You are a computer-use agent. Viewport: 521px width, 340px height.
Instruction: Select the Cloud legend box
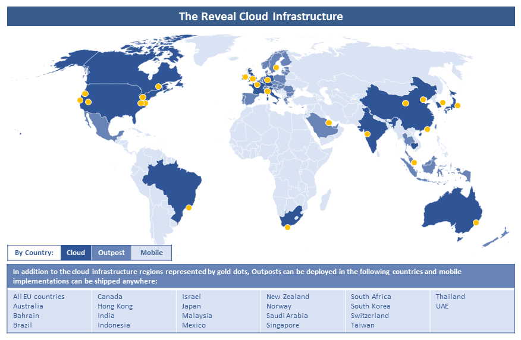pyautogui.click(x=76, y=253)
